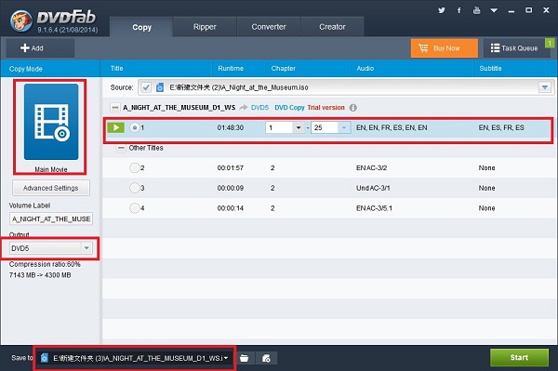Select title 4 radio button
Screen dimensions: 558x371
(x=135, y=207)
